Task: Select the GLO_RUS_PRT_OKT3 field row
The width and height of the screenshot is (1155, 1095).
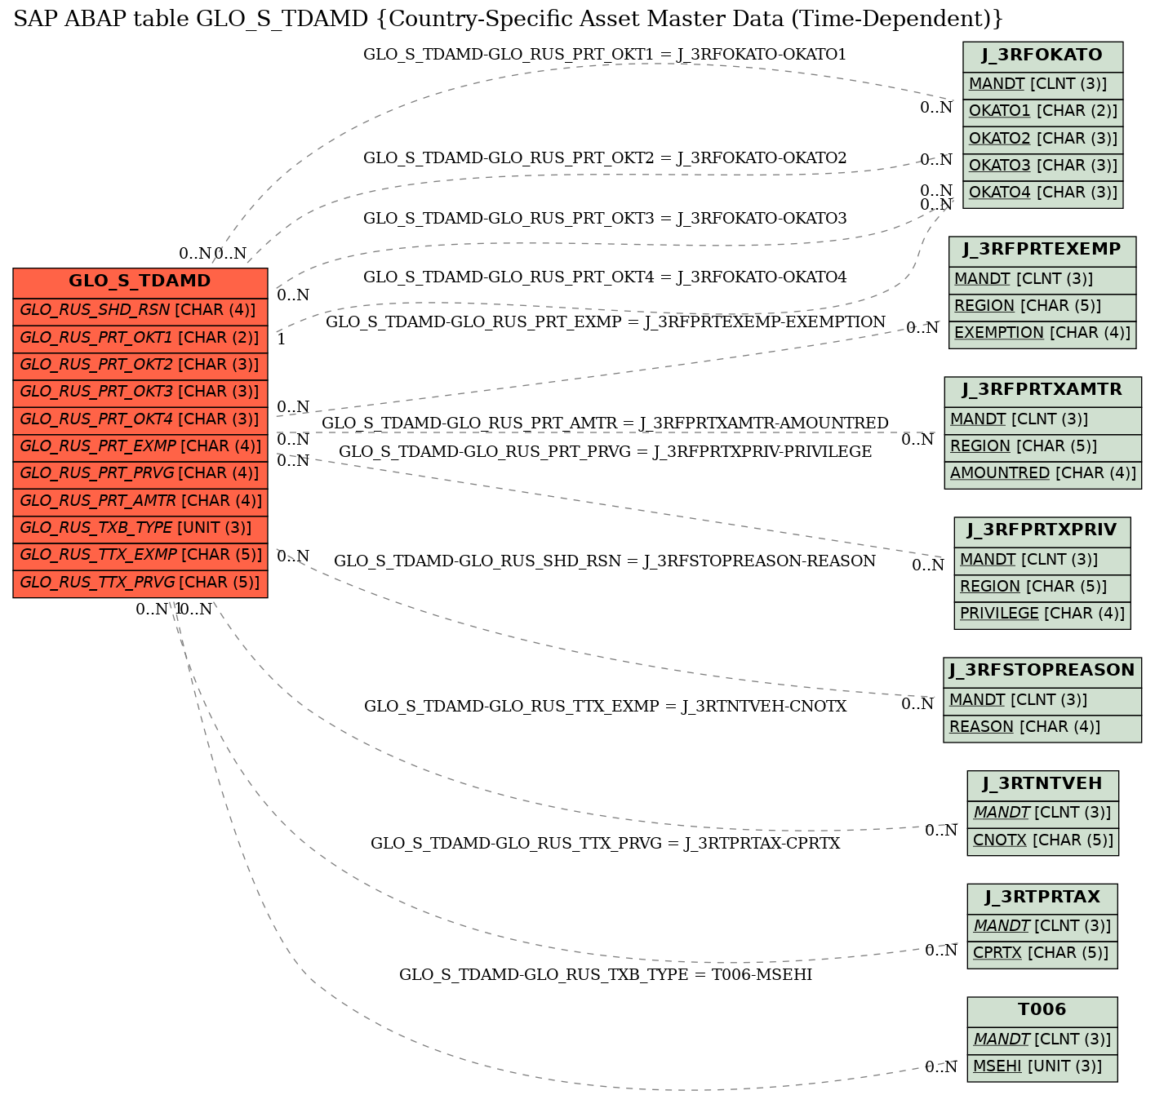Action: point(140,392)
